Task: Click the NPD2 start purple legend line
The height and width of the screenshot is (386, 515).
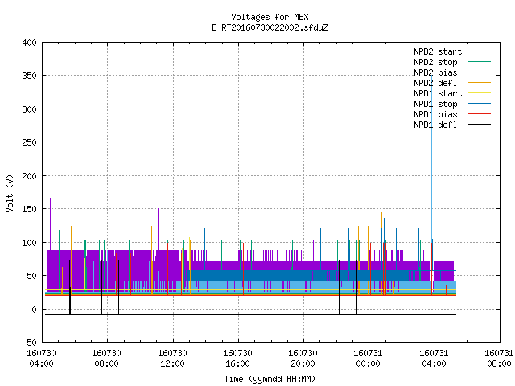Action: tap(479, 51)
